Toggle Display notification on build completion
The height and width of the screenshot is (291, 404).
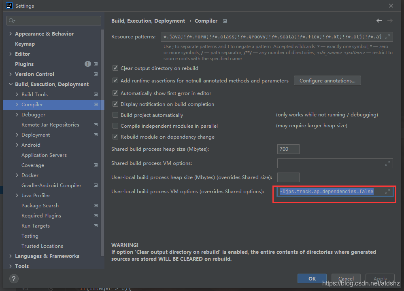[x=115, y=104]
